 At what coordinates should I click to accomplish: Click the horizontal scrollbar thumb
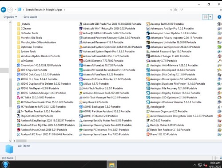coord(21,141)
